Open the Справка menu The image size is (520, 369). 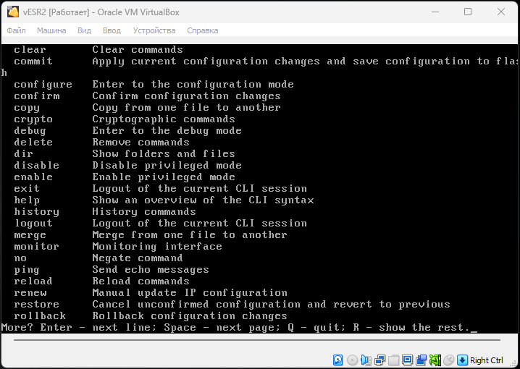[203, 30]
